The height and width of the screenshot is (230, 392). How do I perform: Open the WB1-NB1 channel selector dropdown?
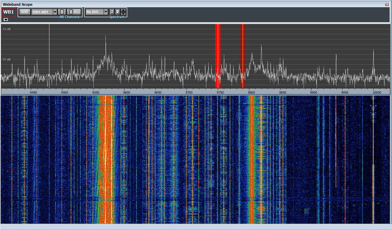click(x=55, y=11)
